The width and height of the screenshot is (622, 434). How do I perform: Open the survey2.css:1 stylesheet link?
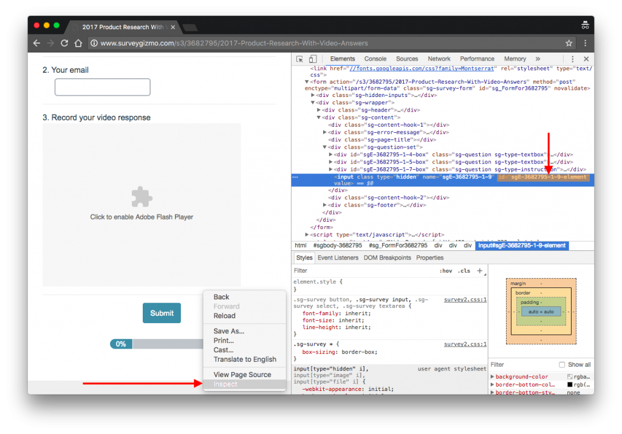point(465,299)
